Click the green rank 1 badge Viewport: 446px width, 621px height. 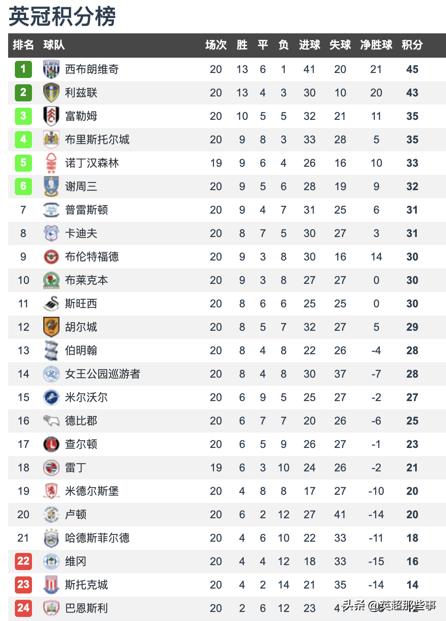point(23,69)
